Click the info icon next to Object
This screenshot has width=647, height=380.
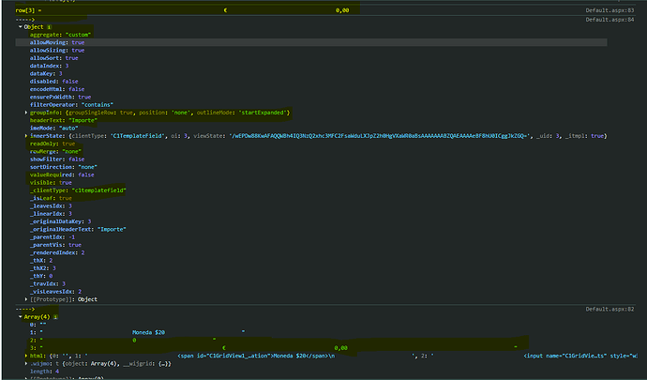(x=49, y=27)
